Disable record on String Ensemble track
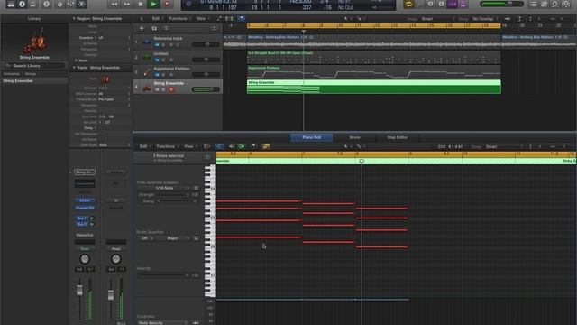Image resolution: width=577 pixels, height=325 pixels. tap(171, 89)
